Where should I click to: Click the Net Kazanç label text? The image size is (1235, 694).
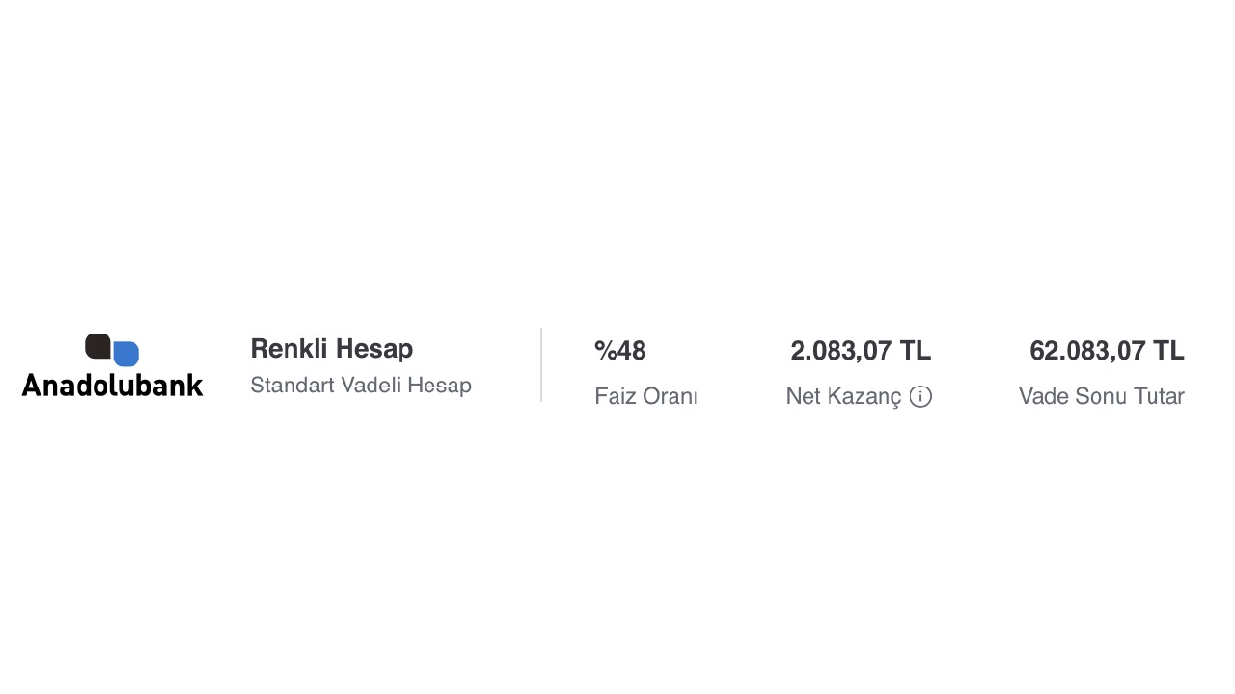[843, 396]
